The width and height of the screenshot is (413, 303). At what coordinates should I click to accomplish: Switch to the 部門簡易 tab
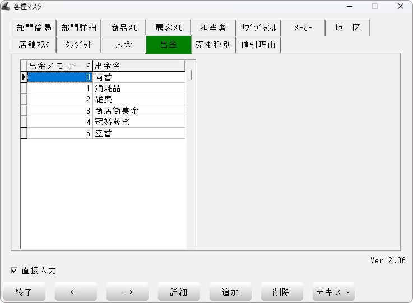point(34,28)
